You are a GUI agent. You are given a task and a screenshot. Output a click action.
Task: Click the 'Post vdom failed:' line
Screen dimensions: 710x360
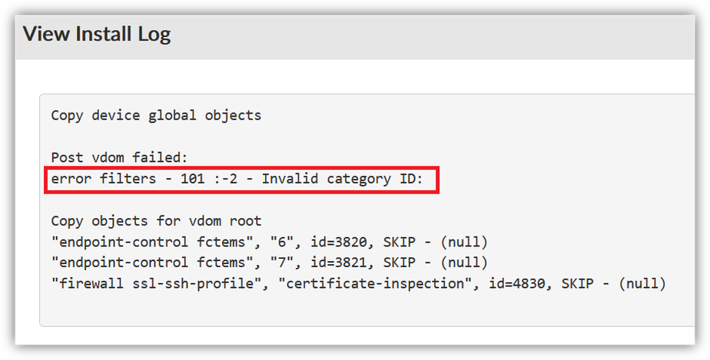(x=119, y=157)
